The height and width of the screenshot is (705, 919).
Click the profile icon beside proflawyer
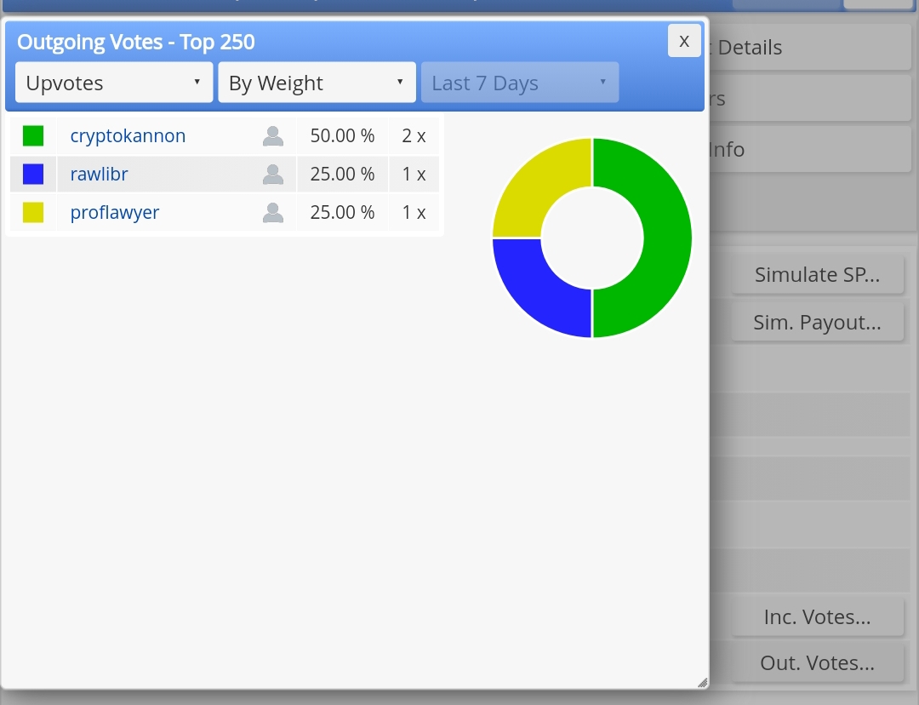coord(273,212)
